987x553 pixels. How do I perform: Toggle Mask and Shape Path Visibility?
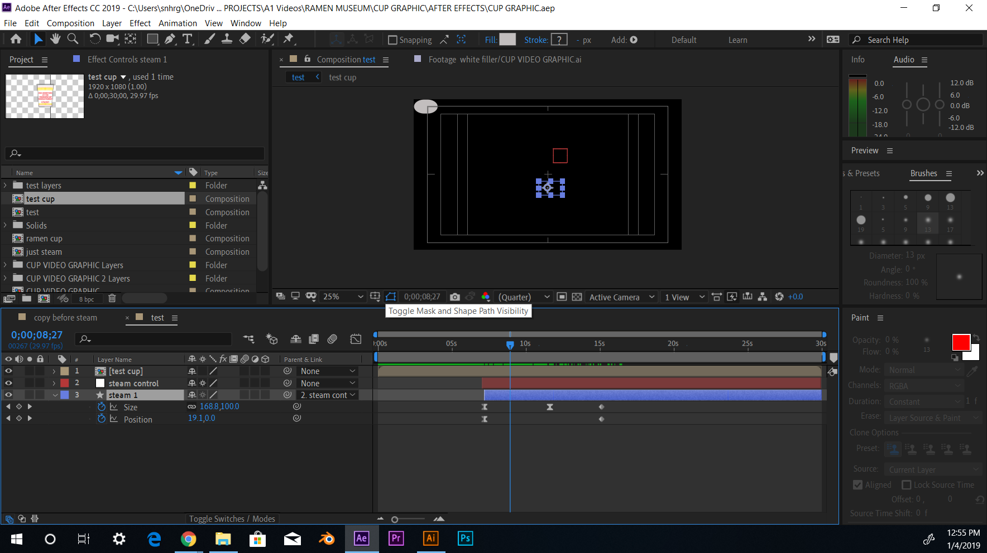coord(391,297)
